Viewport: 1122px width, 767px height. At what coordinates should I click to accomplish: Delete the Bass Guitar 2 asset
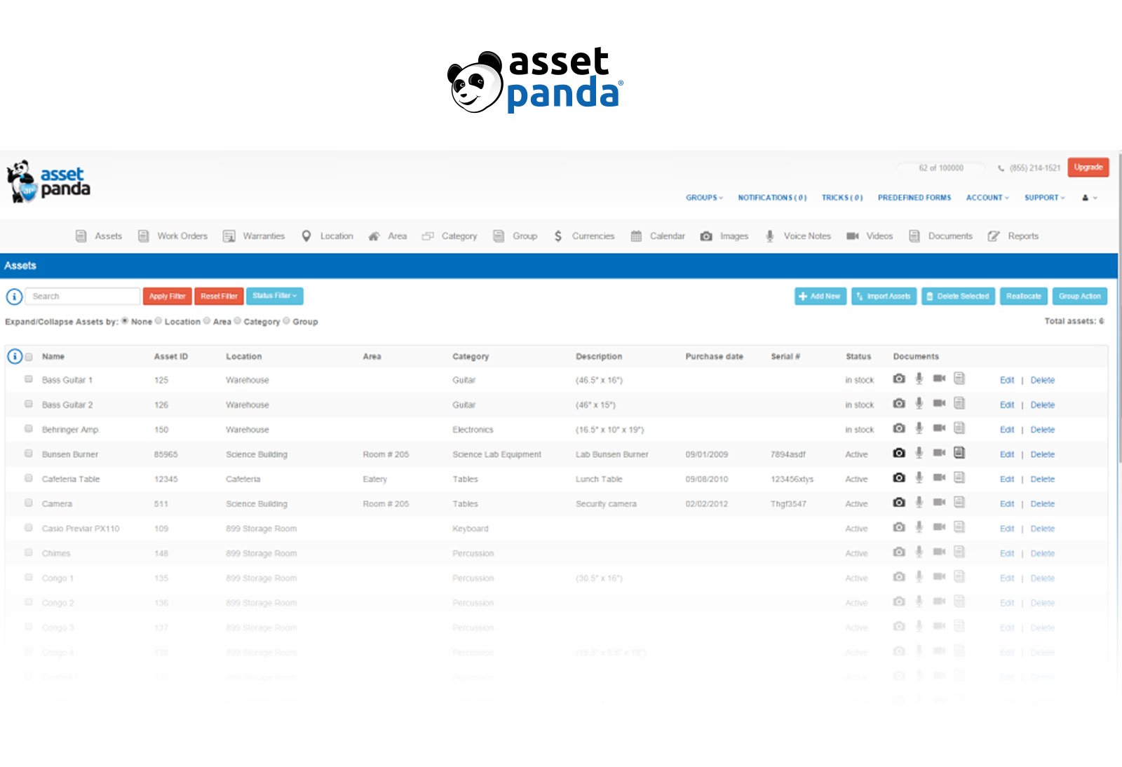(1043, 405)
